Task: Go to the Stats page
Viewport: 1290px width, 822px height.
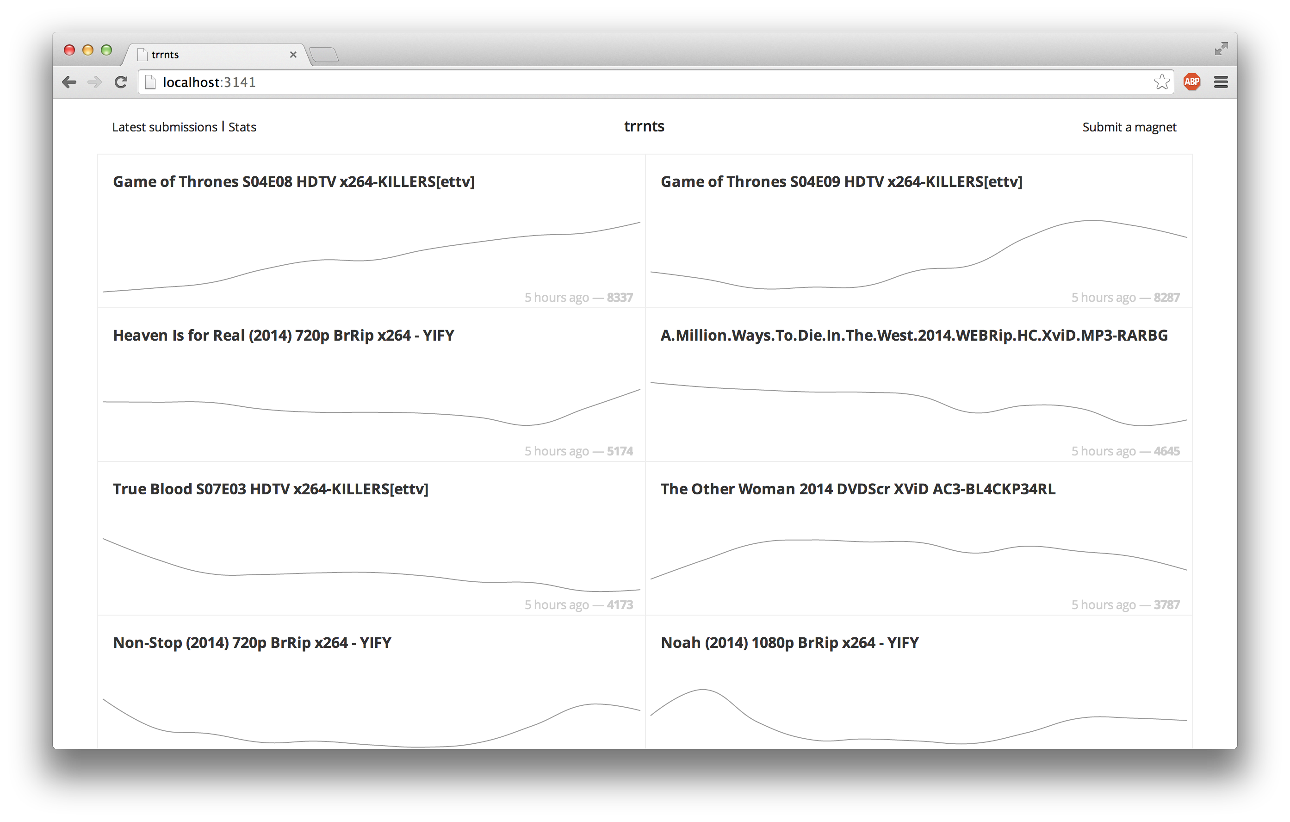Action: click(x=242, y=127)
